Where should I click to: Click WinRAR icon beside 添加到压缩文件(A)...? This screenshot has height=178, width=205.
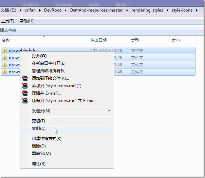25,78
